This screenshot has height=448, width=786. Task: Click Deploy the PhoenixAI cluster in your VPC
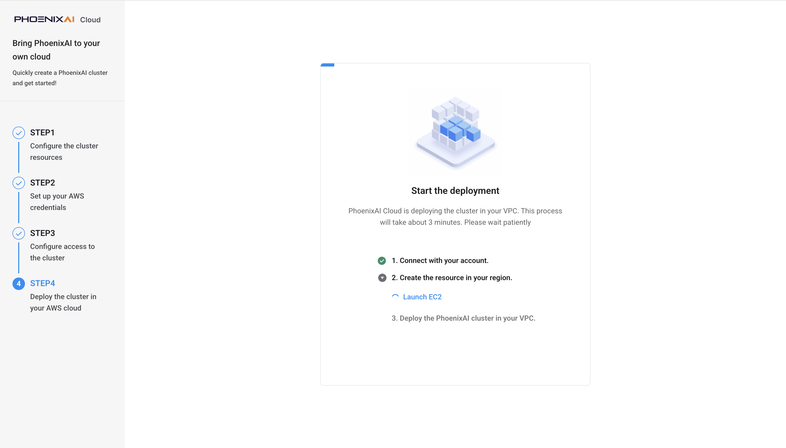coord(463,318)
